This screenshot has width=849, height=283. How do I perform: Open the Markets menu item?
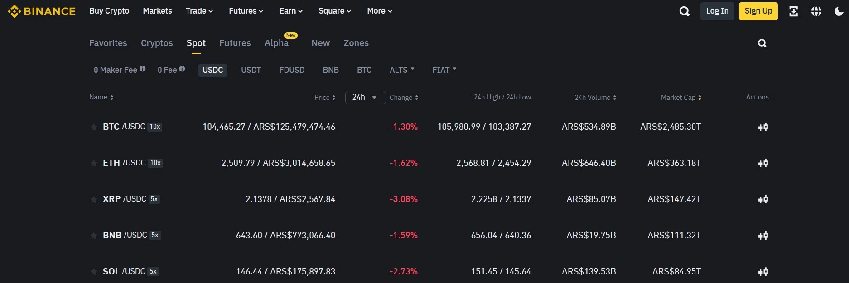pos(157,11)
